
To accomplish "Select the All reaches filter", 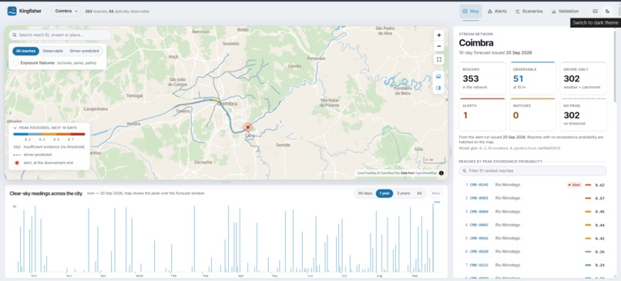I will [x=25, y=51].
